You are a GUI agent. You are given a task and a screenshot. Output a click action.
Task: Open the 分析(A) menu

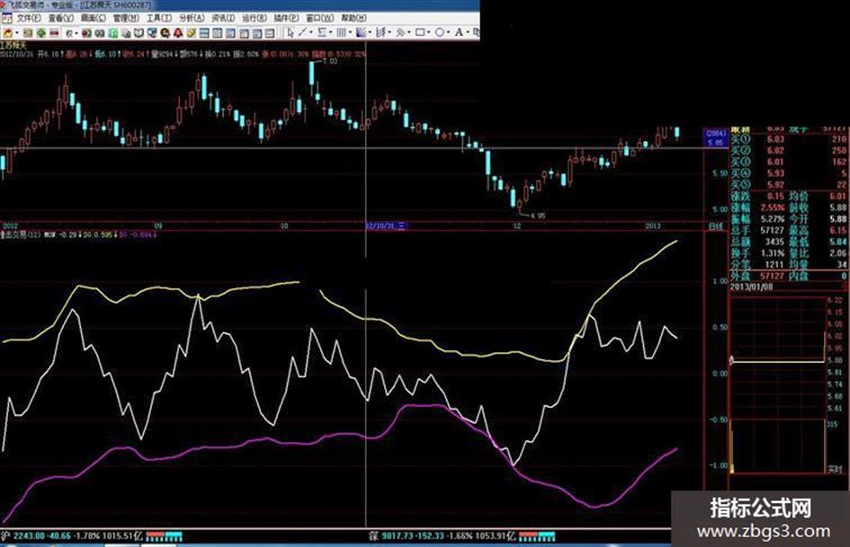(192, 19)
